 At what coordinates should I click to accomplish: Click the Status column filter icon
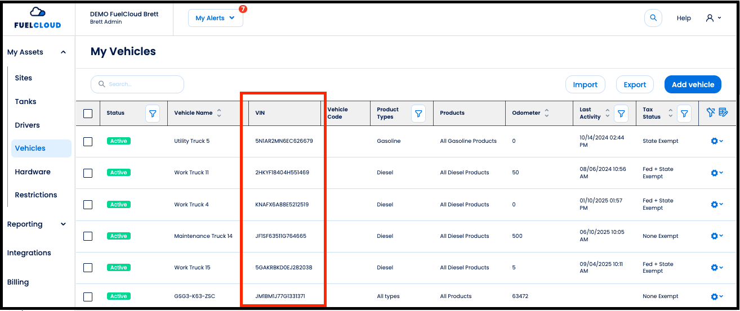(153, 114)
